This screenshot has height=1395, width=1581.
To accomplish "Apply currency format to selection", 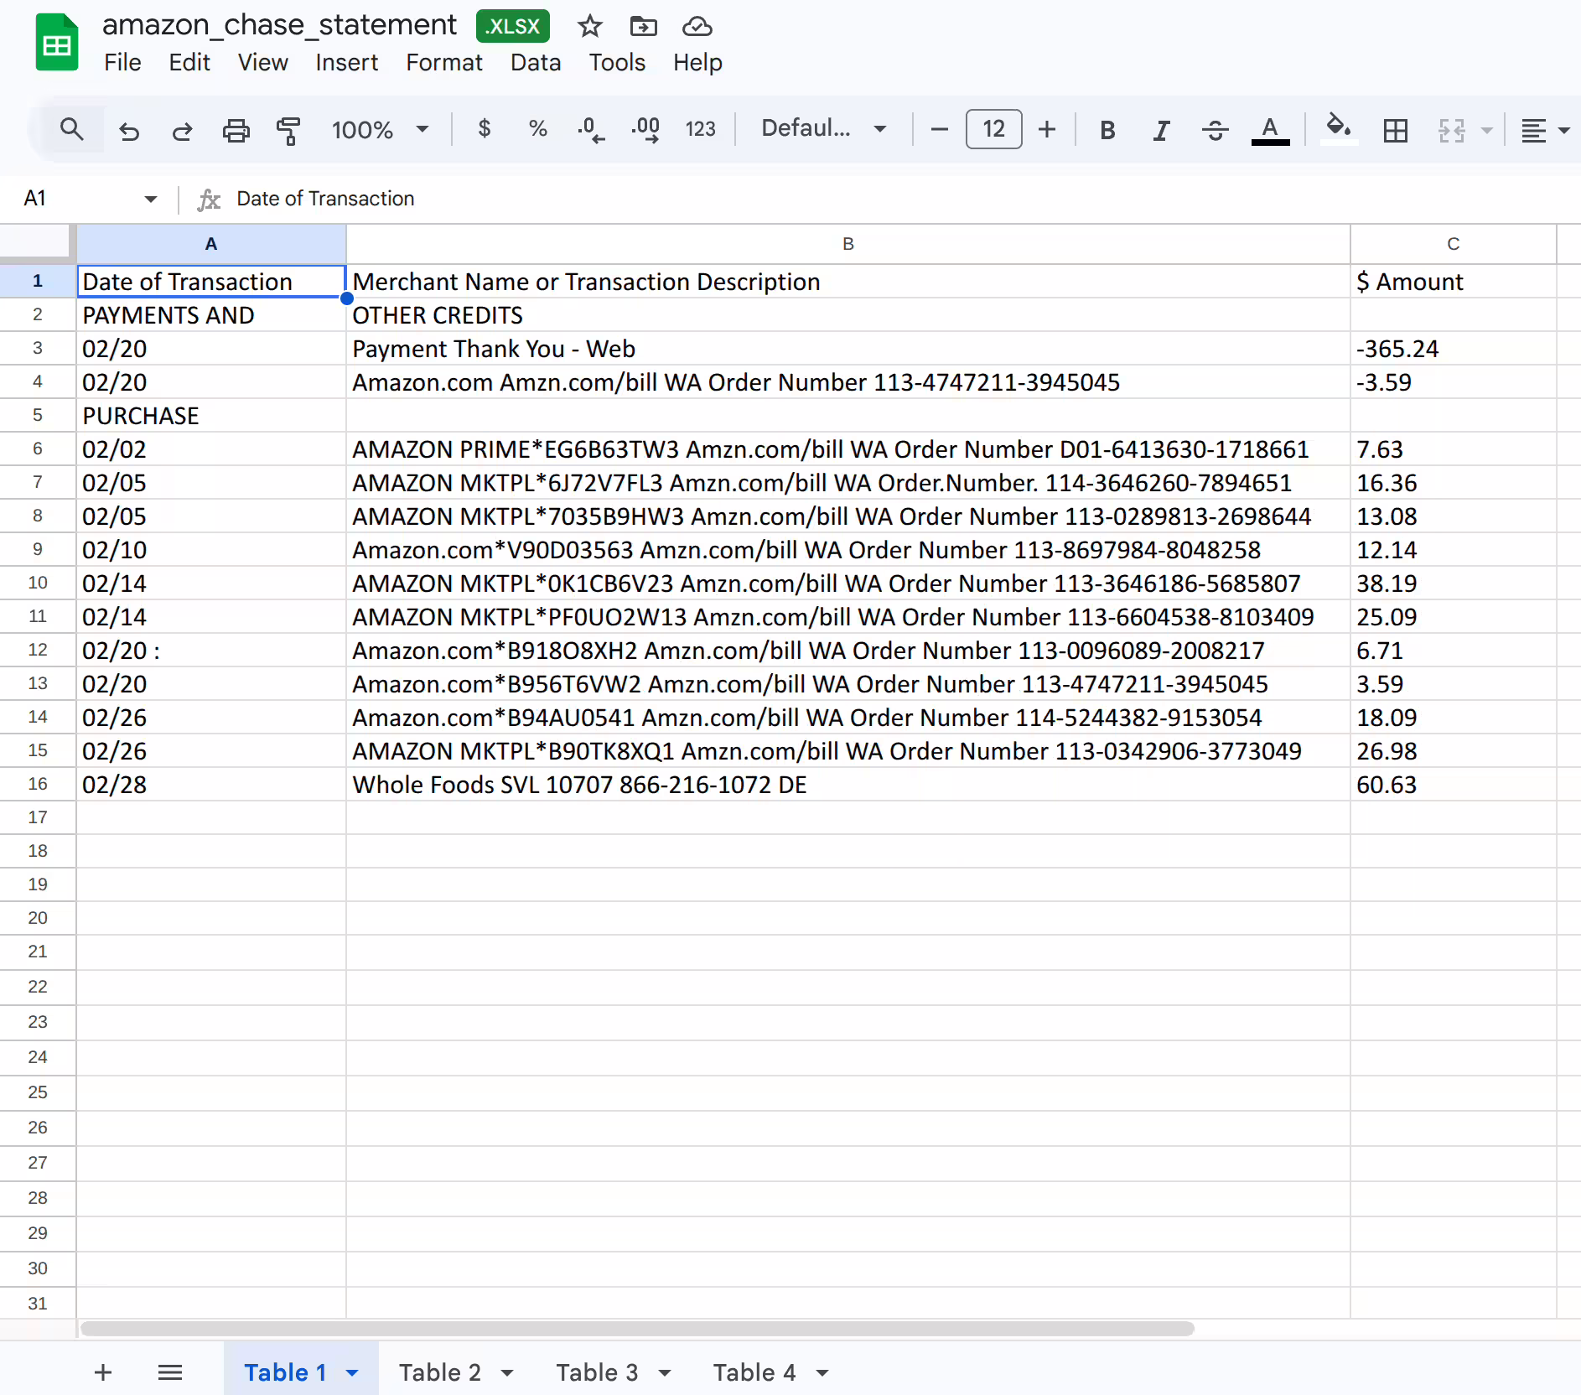I will (485, 129).
